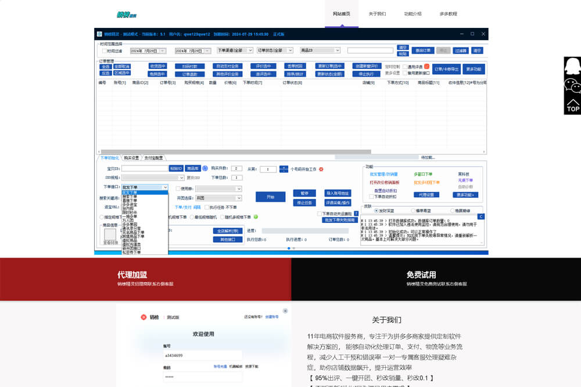Screen dimensions: 581x387
Task: Expand the 订单状态 dropdown
Action: (276, 50)
